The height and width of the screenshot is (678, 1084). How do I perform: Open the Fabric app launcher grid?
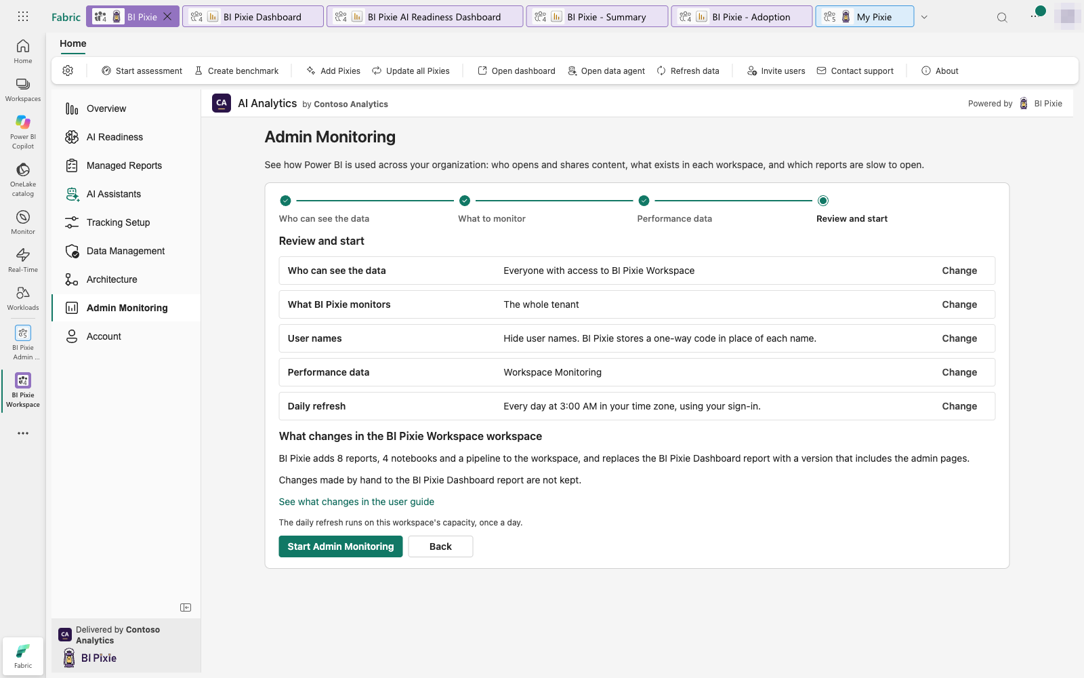click(x=23, y=16)
